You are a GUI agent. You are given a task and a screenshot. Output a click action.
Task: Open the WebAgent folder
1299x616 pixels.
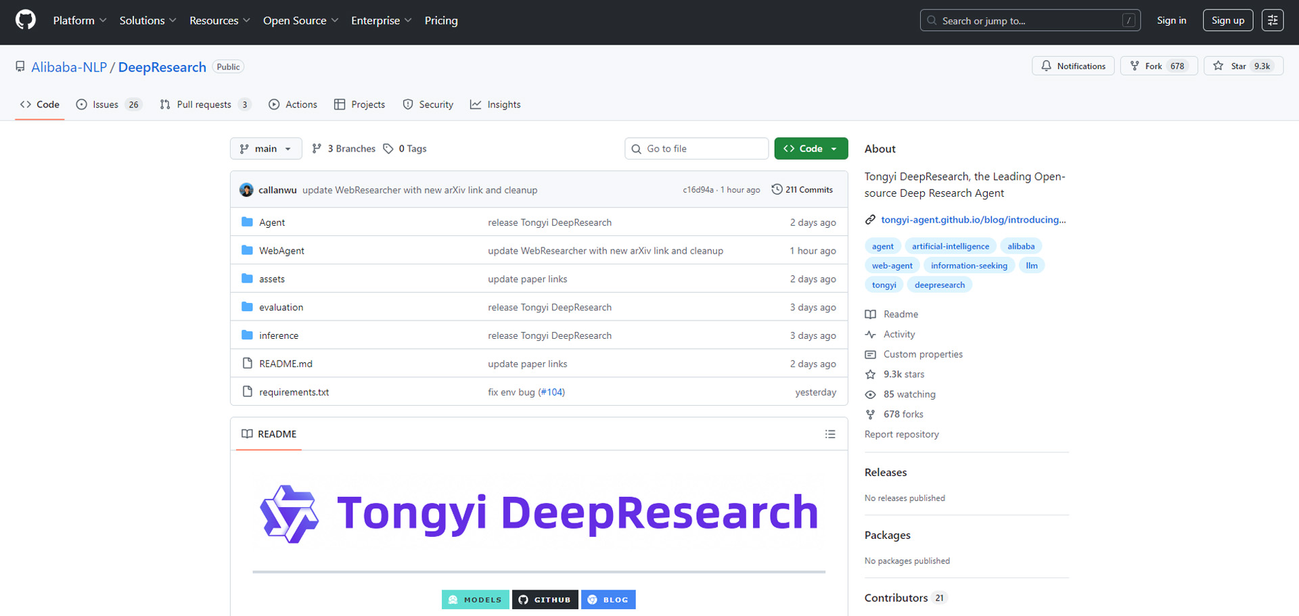281,251
